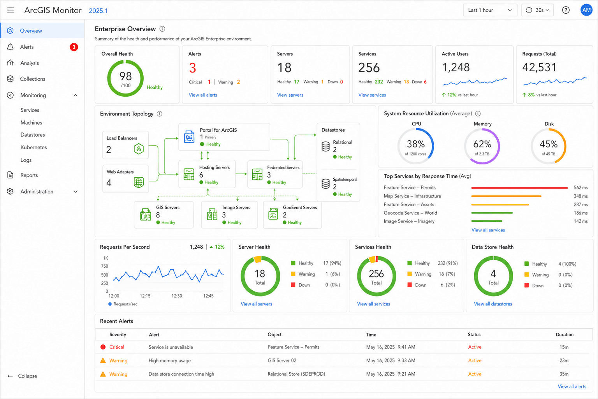Click View all services under Top Services
The width and height of the screenshot is (598, 399).
coord(488,230)
